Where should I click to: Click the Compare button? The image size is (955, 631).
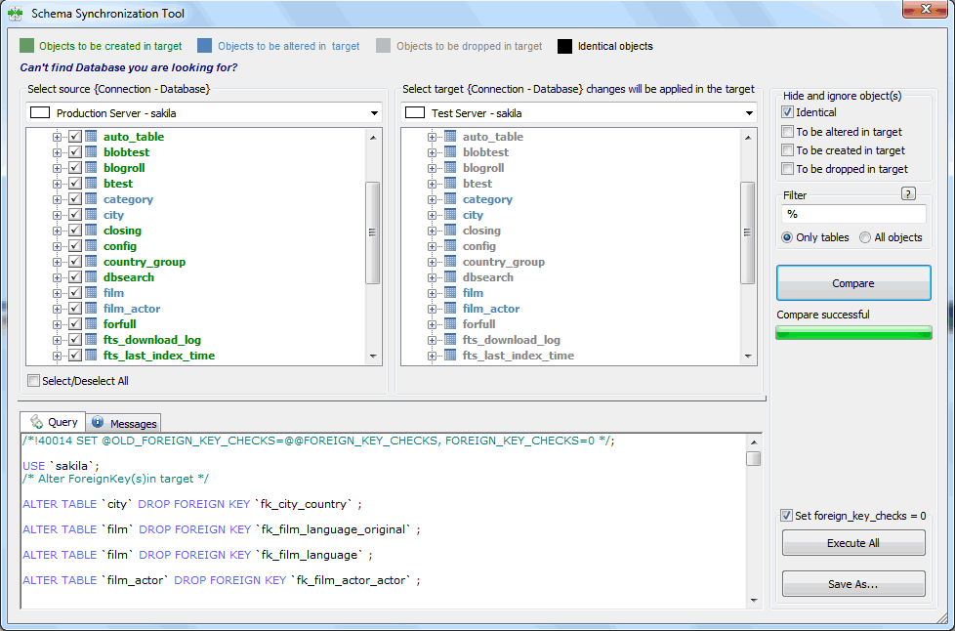point(853,283)
